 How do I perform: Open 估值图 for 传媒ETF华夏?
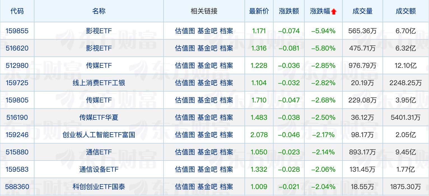tap(185, 118)
